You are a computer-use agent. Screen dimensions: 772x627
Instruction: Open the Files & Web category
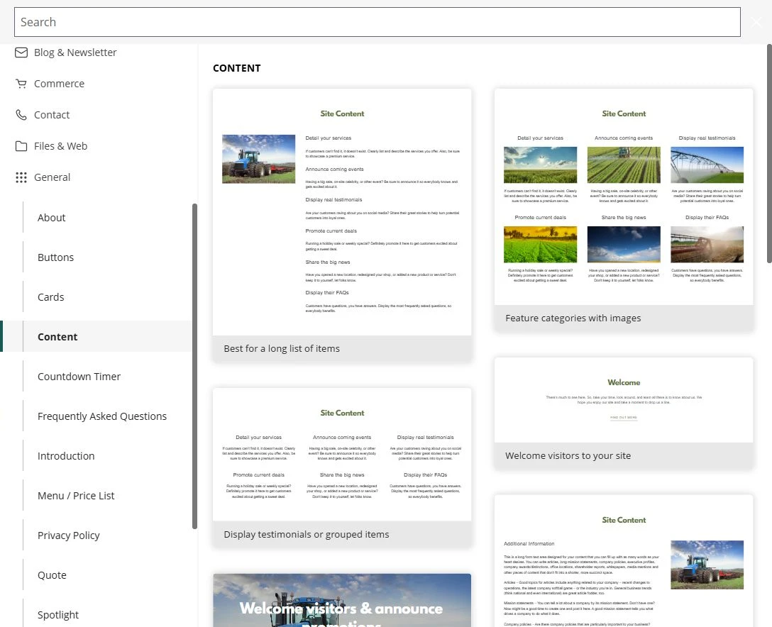coord(60,146)
